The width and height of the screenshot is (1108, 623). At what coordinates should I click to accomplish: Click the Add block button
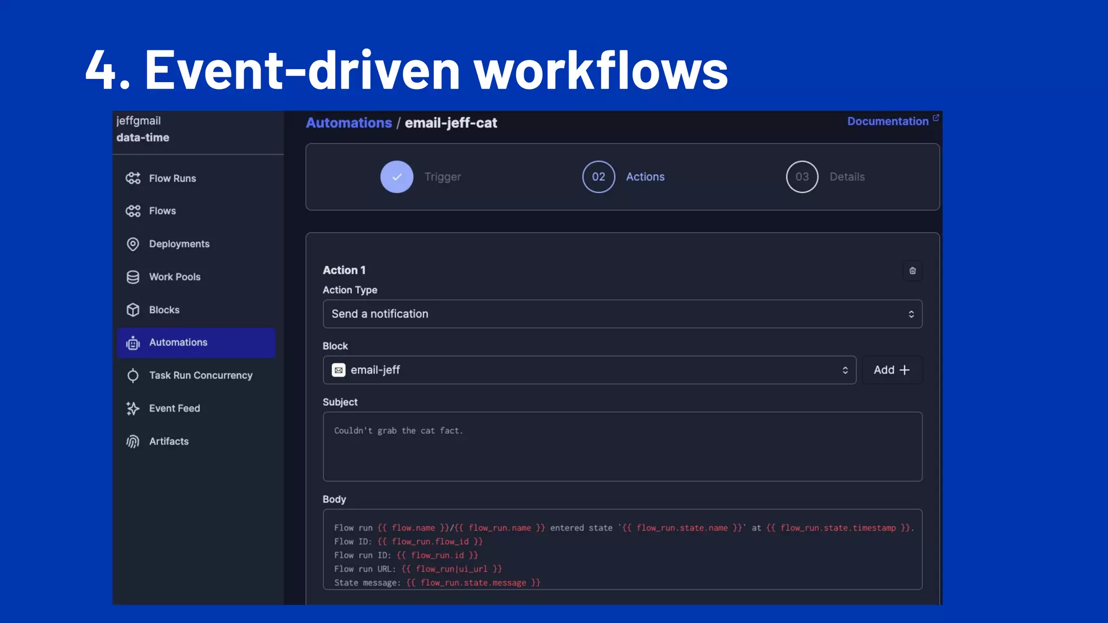pos(892,370)
